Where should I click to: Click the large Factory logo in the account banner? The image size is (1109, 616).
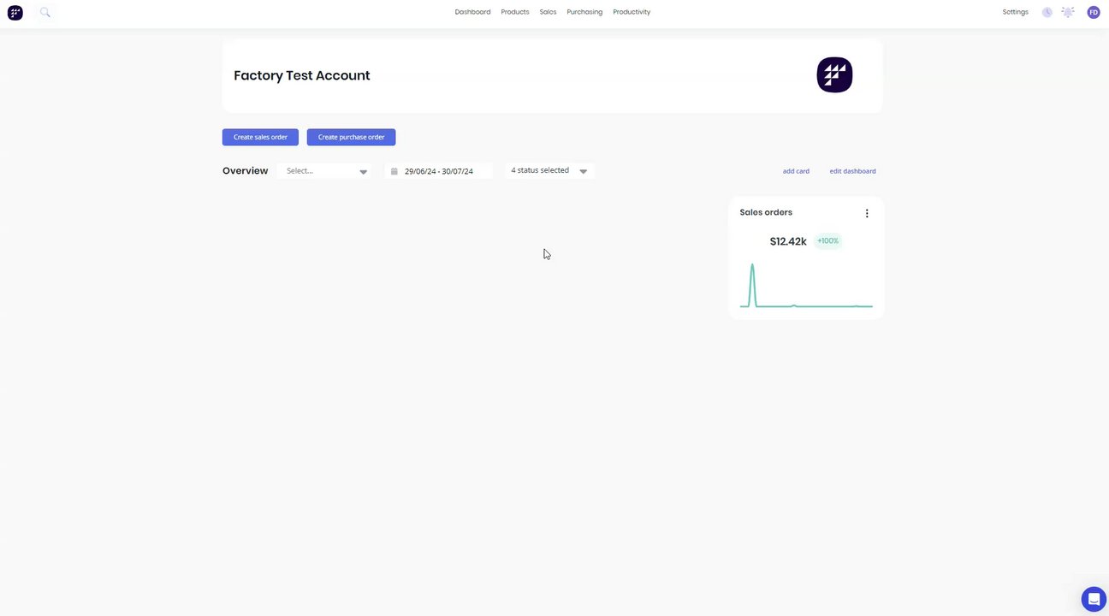tap(834, 75)
